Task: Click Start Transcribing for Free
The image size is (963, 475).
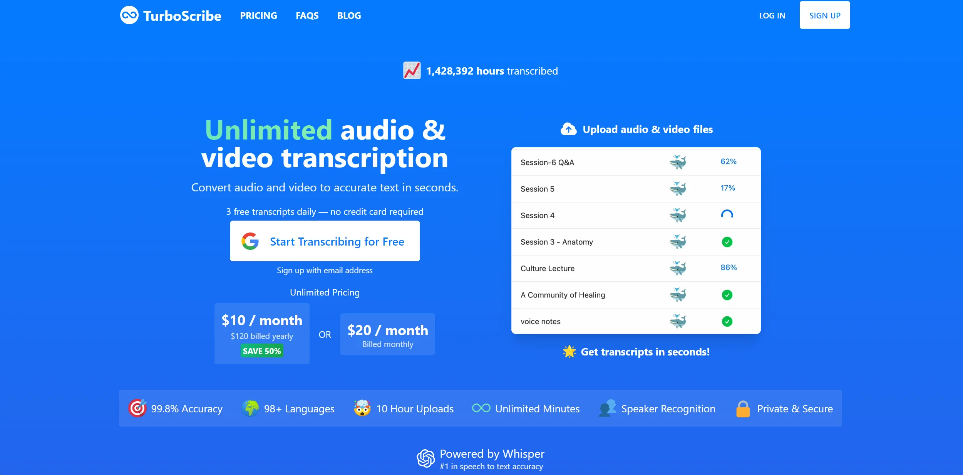Action: pyautogui.click(x=325, y=241)
